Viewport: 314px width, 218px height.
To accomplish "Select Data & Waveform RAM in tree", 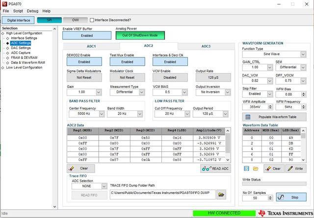I will pyautogui.click(x=28, y=62).
